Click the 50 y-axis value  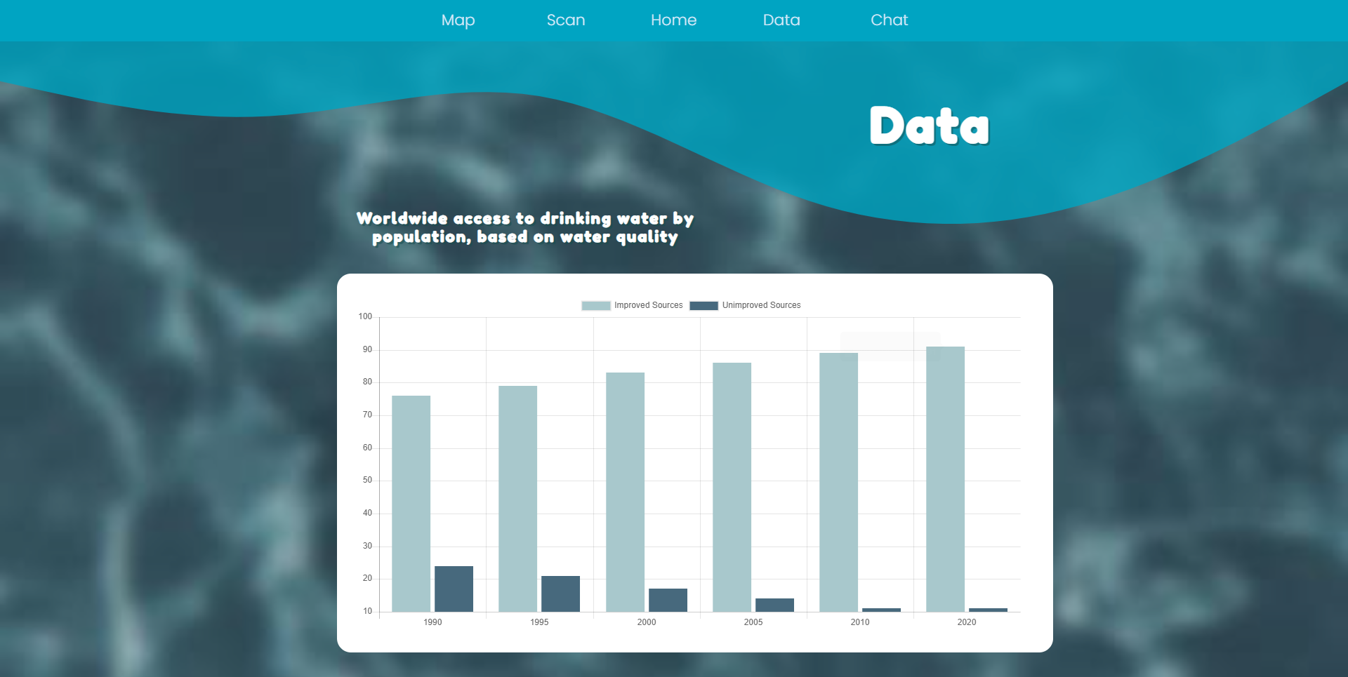(x=367, y=480)
